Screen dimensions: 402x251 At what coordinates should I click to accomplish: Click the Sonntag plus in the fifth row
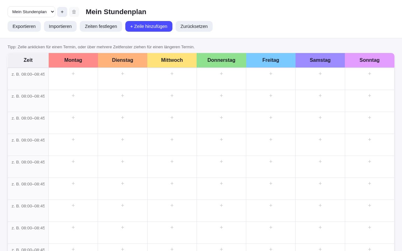tap(370, 162)
